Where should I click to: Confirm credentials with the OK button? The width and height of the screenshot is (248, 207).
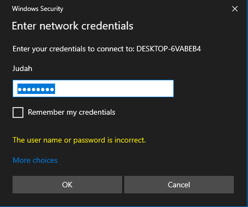[x=67, y=185]
